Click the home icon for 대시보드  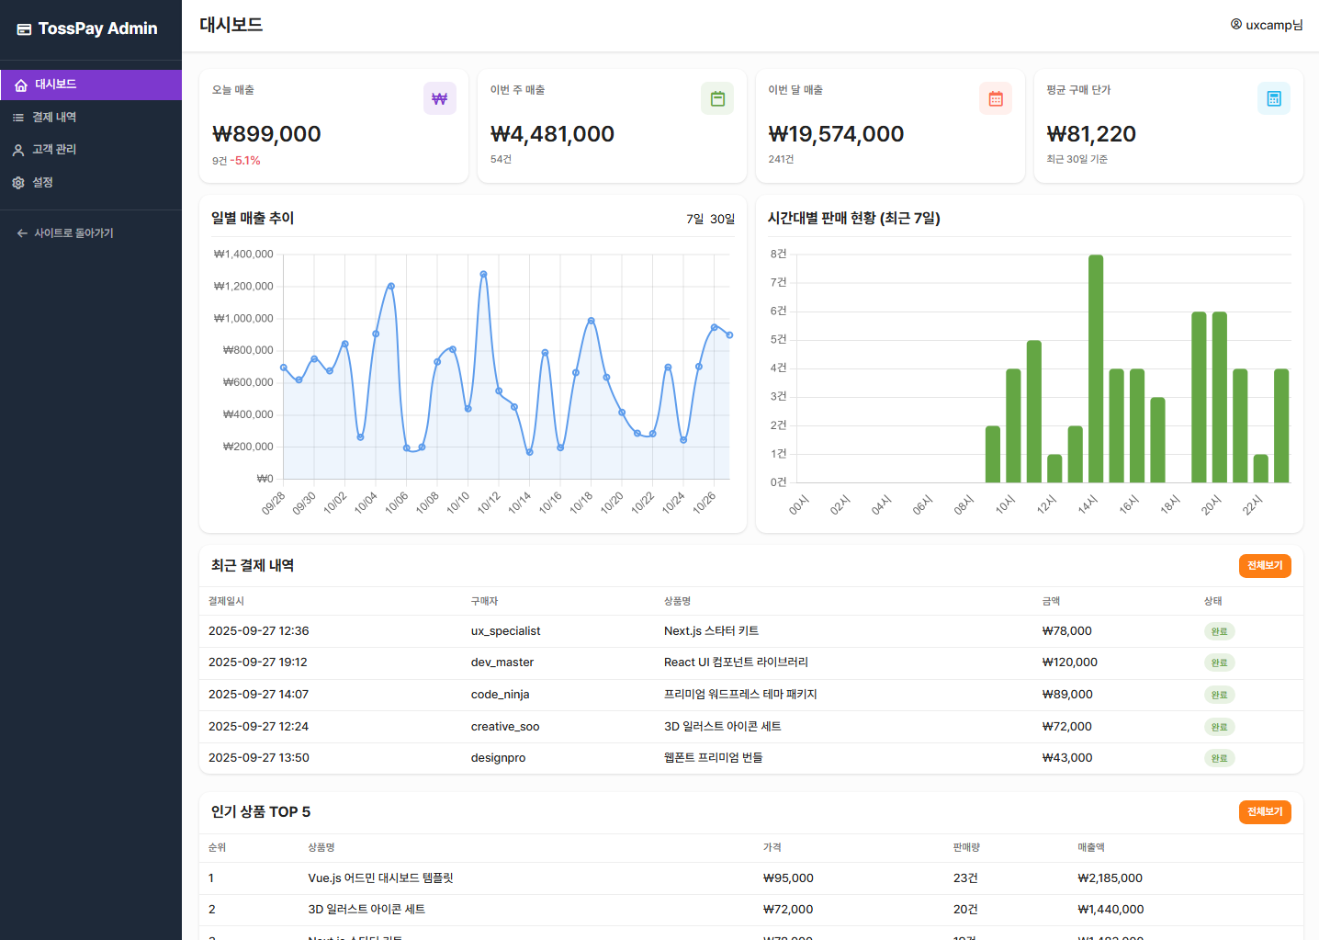pos(21,85)
